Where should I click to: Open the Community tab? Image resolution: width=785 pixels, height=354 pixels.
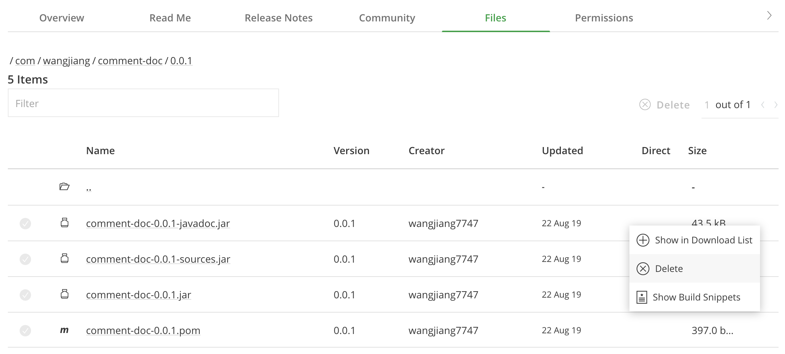tap(387, 18)
